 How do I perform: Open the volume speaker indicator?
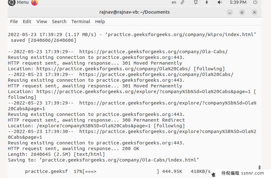pyautogui.click(x=220, y=3)
